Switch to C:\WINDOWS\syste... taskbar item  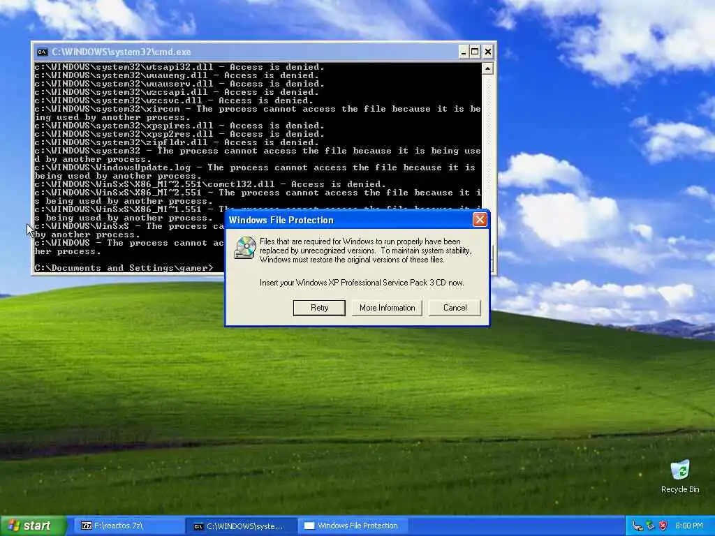pyautogui.click(x=241, y=526)
